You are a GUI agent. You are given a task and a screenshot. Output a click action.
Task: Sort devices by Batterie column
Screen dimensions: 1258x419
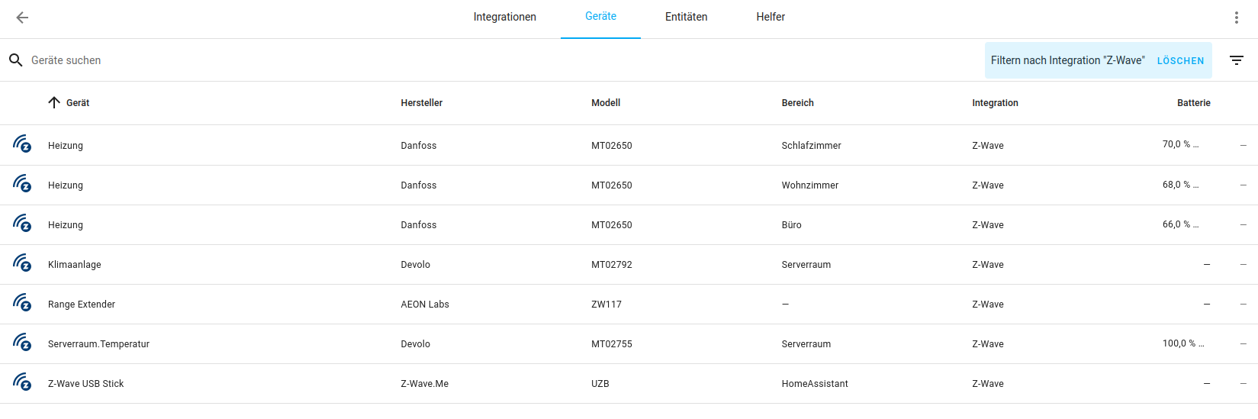click(1193, 103)
